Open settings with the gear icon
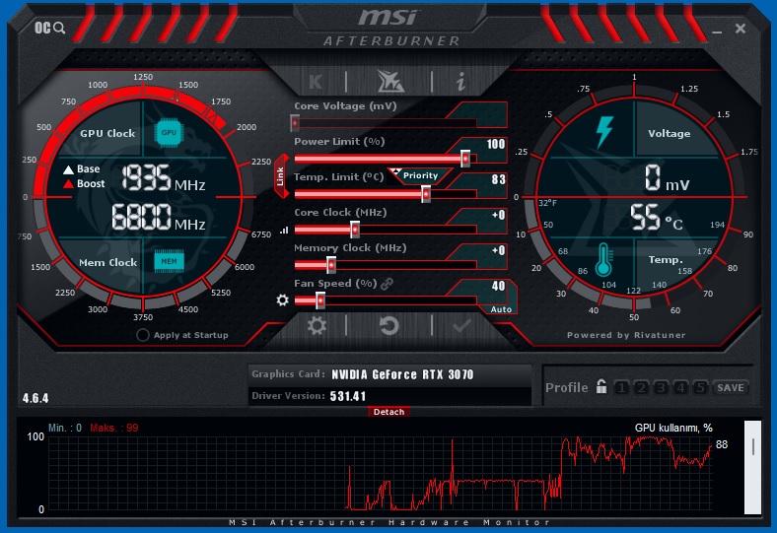 click(317, 326)
